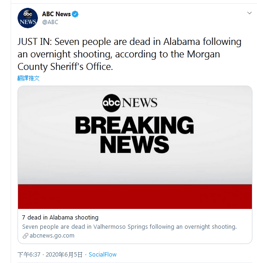Click the ABC News display name
The height and width of the screenshot is (263, 257).
pos(56,14)
